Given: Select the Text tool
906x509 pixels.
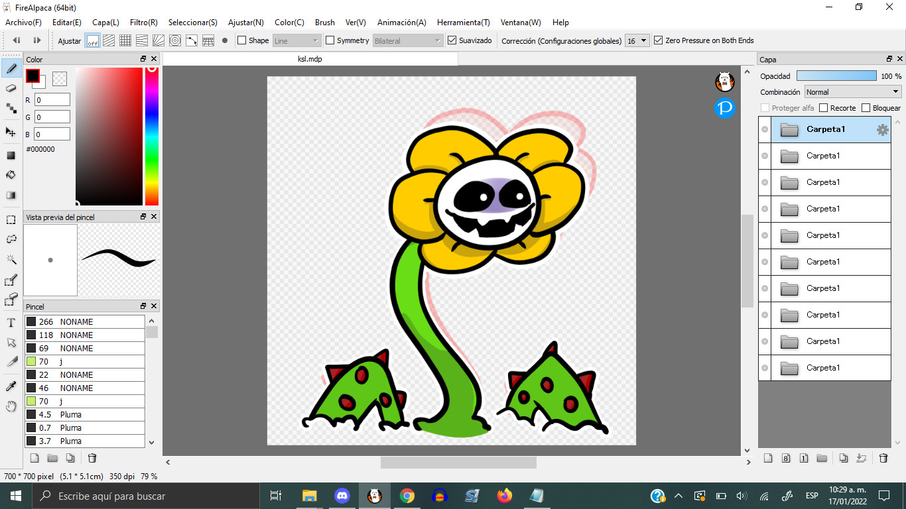Looking at the screenshot, I should coord(11,321).
